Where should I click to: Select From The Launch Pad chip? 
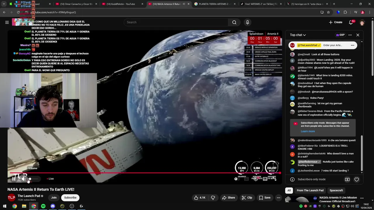click(310, 190)
